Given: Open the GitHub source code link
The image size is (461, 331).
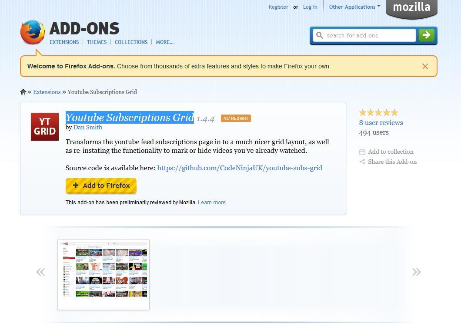Looking at the screenshot, I should [240, 168].
